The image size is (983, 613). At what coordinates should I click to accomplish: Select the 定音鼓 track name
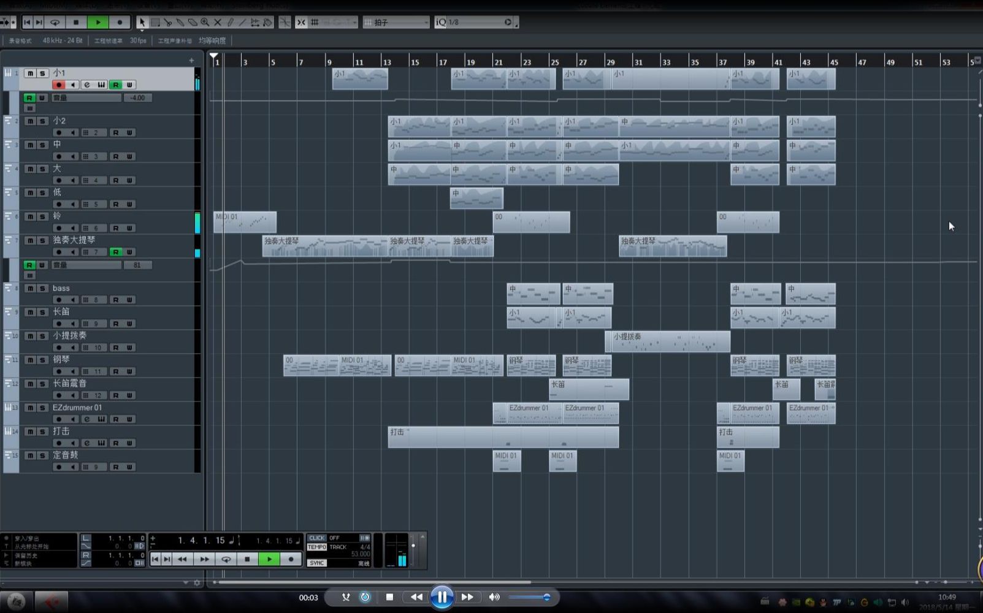[x=66, y=455]
